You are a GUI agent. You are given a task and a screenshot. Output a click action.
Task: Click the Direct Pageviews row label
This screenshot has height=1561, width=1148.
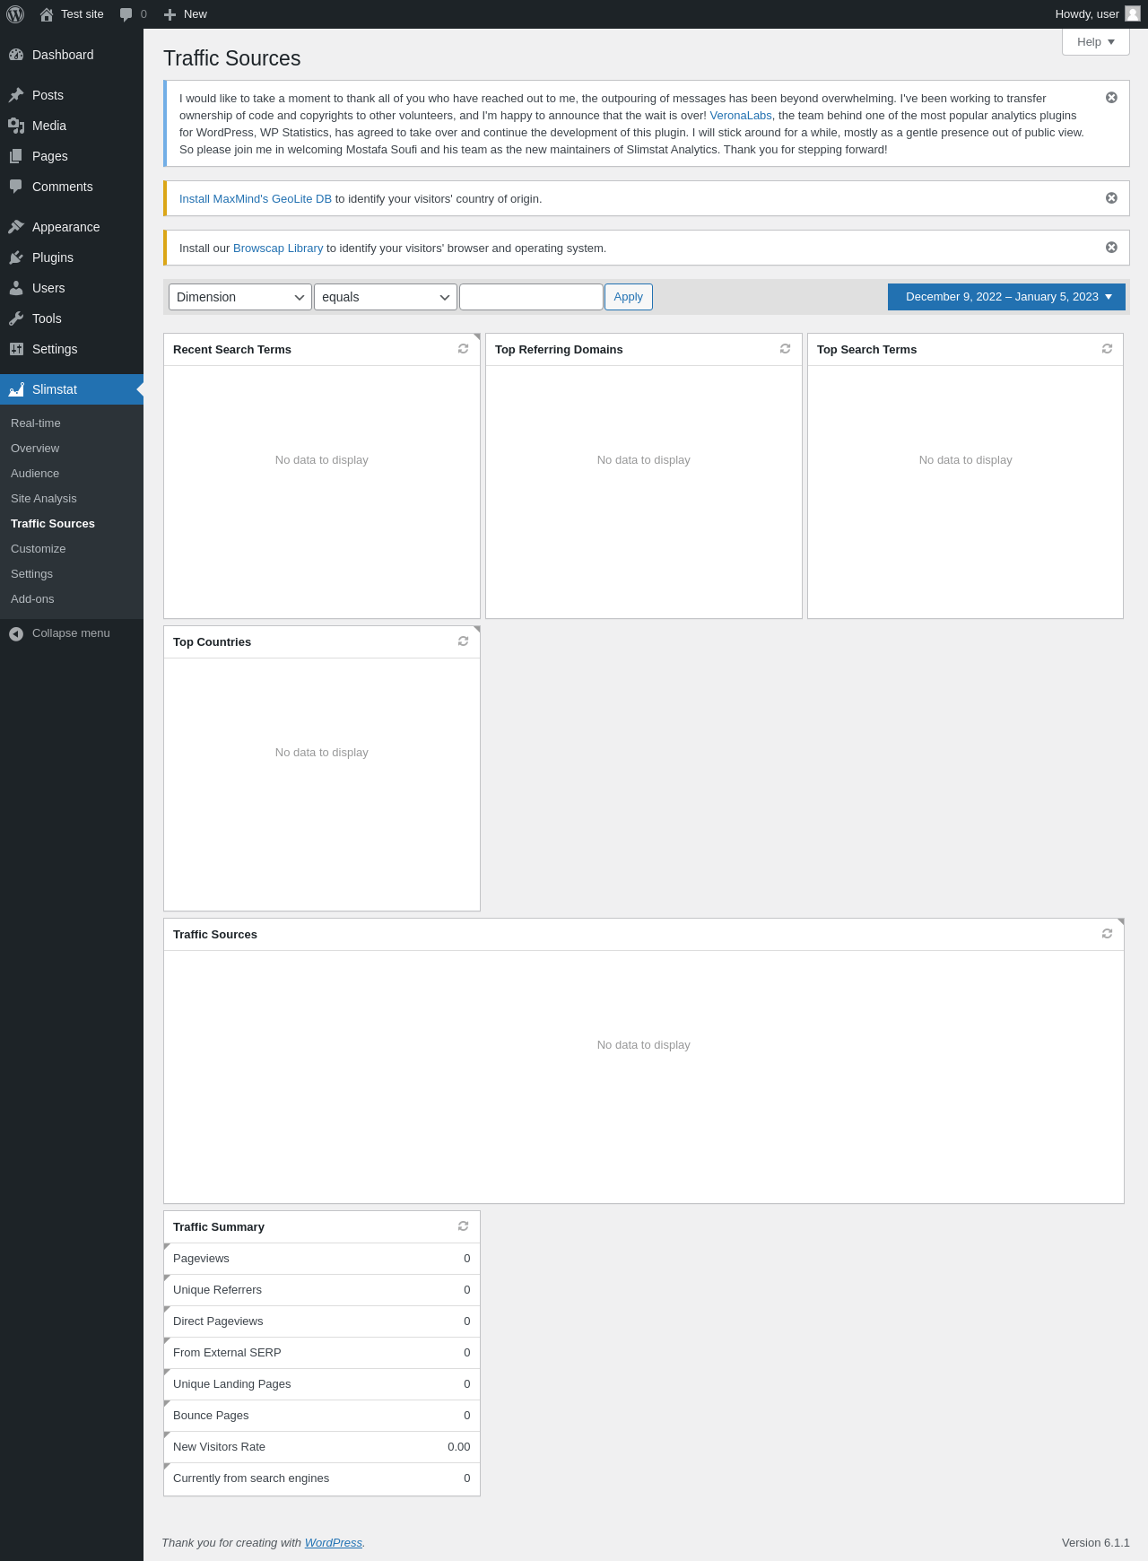click(218, 1321)
